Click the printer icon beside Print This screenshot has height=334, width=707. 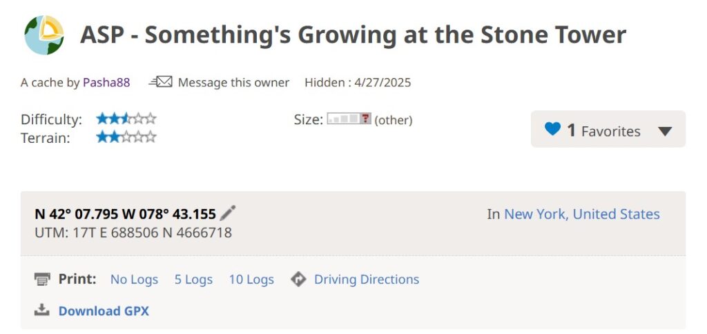pyautogui.click(x=42, y=279)
